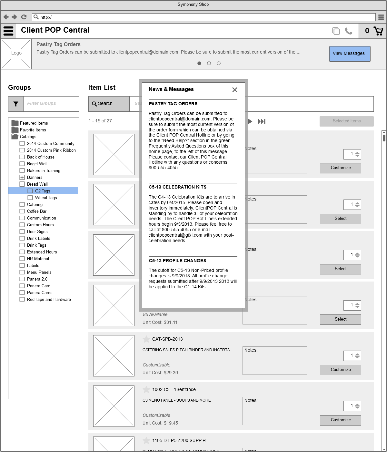Click the phone contact icon
This screenshot has width=387, height=452.
(x=349, y=31)
